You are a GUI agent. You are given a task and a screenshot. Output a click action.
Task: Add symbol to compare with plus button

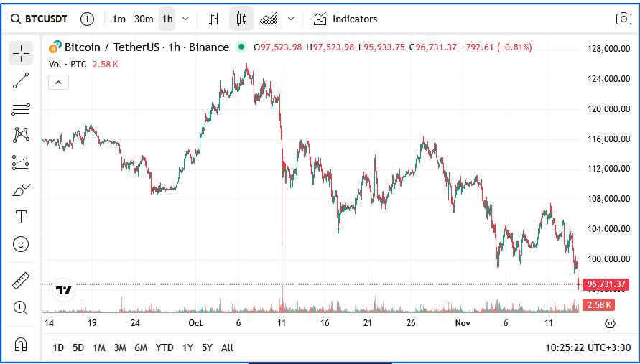(87, 19)
